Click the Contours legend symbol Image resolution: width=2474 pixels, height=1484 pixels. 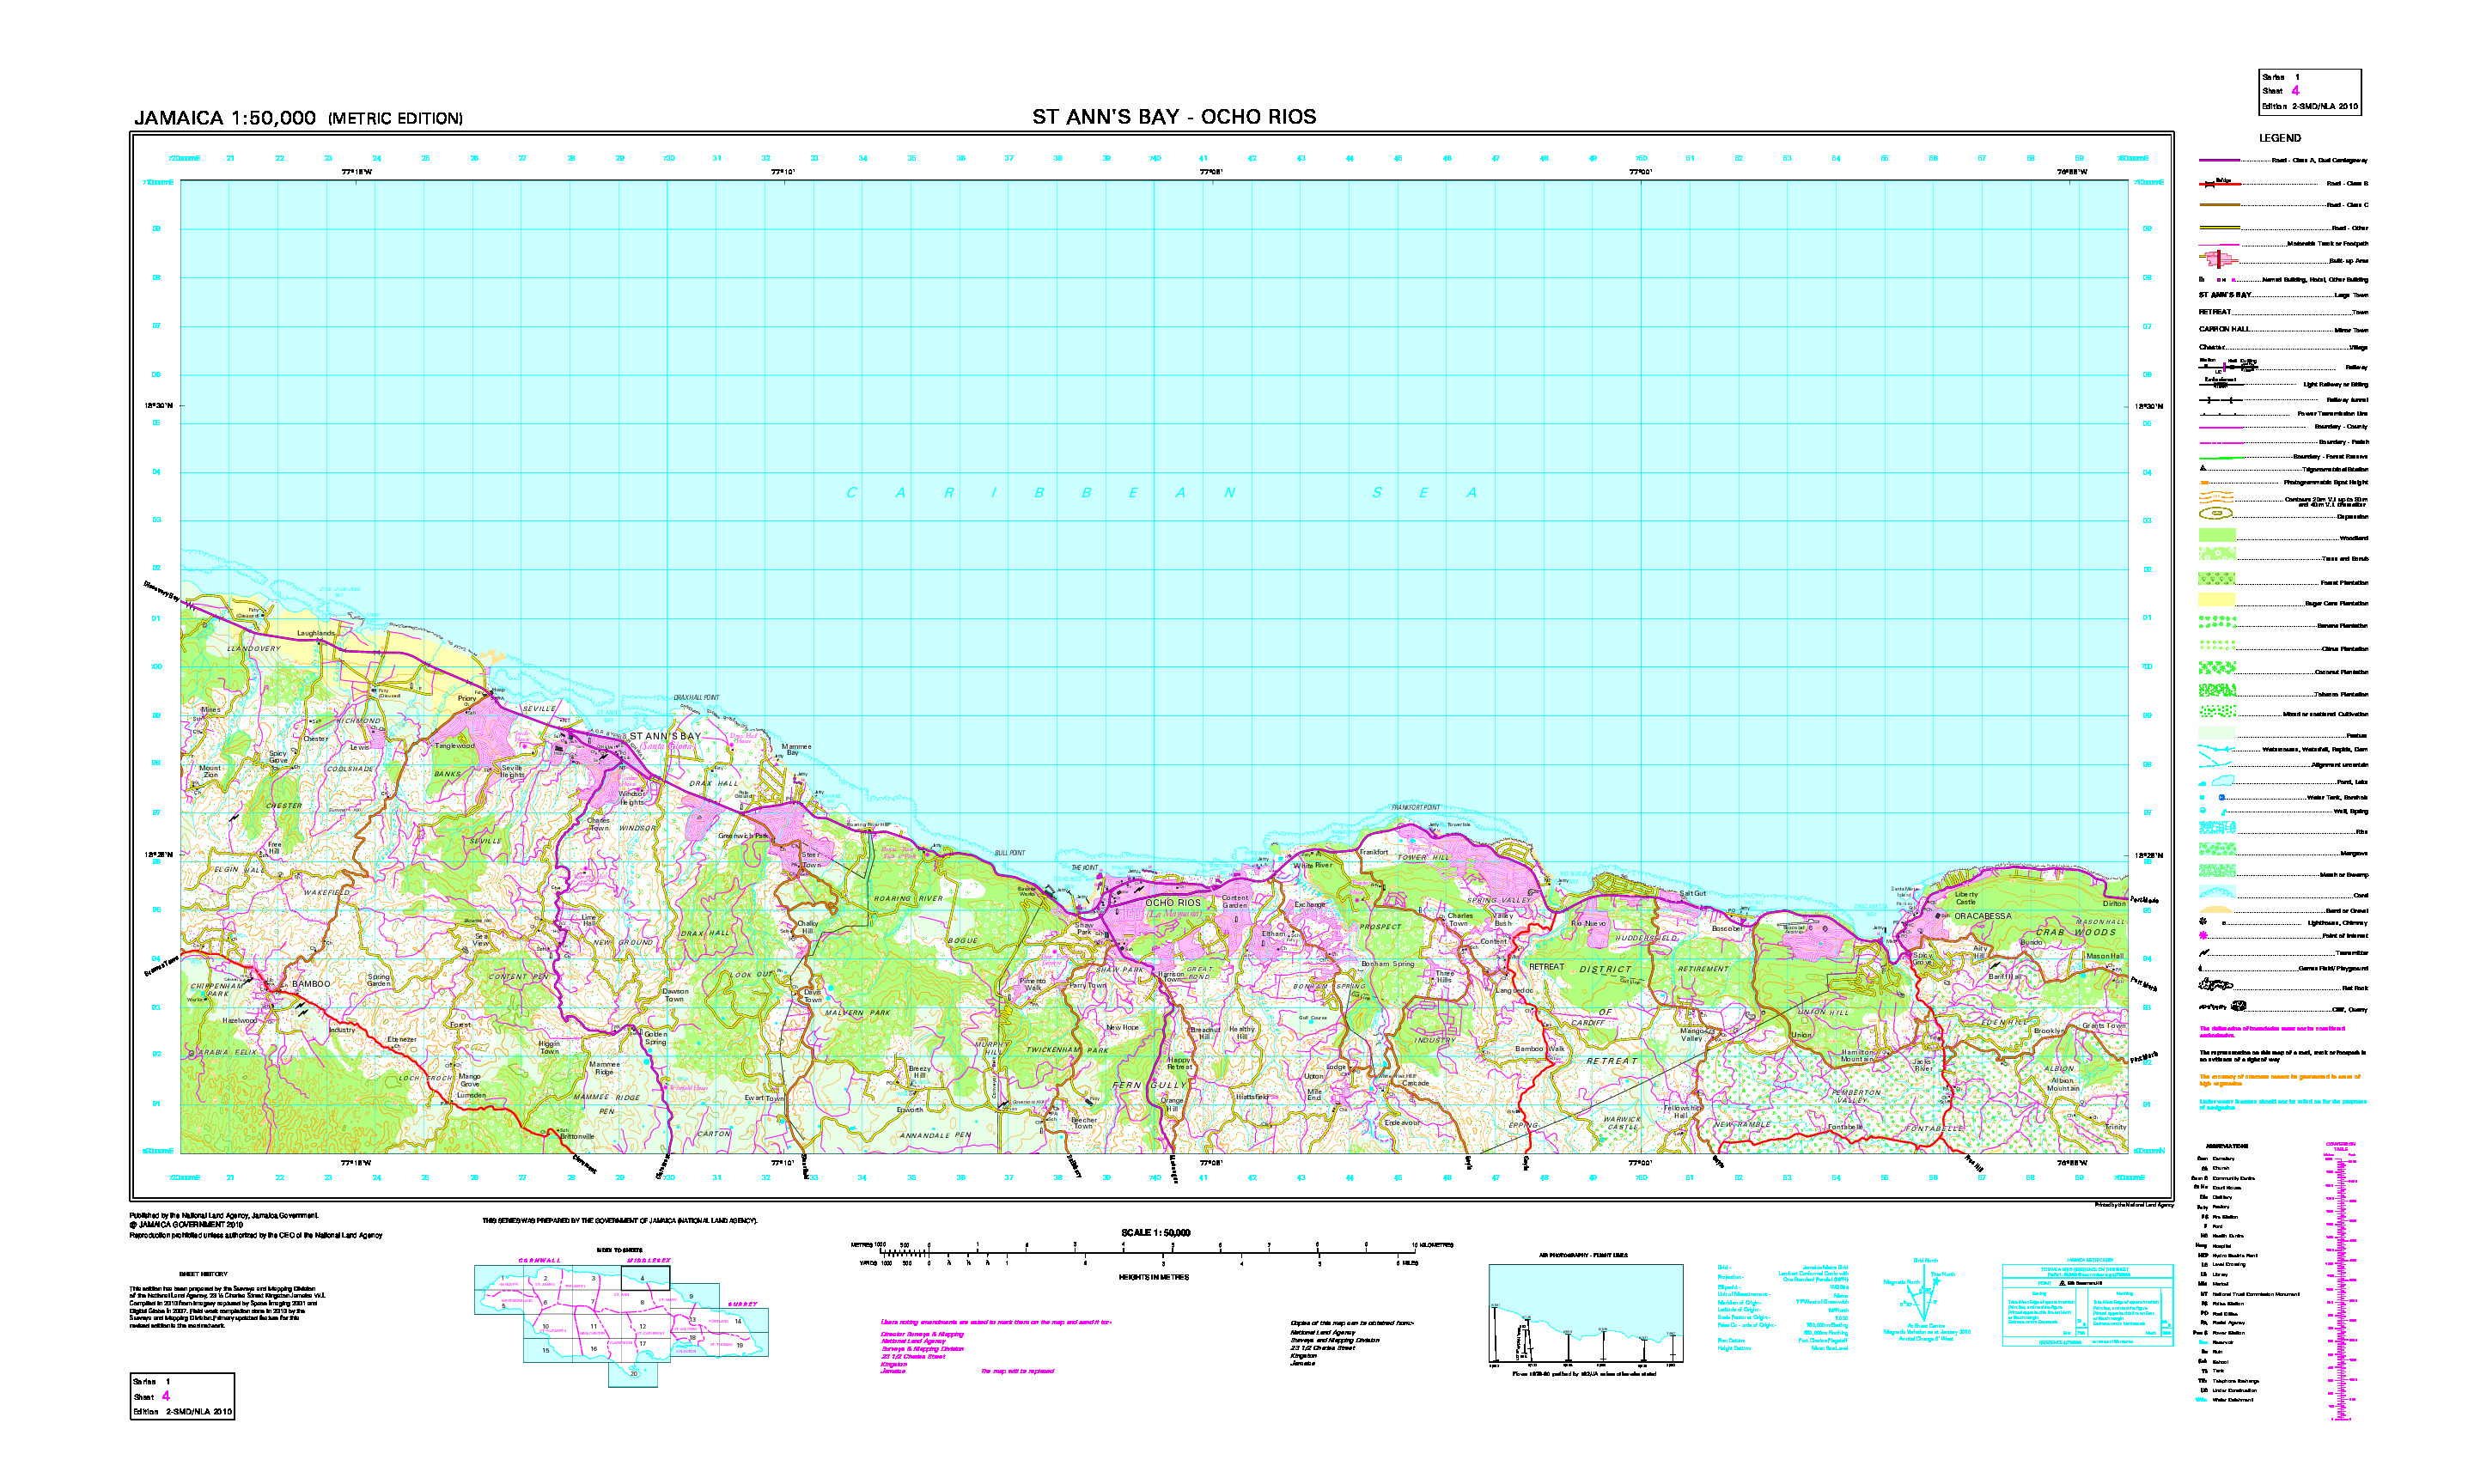[2216, 497]
